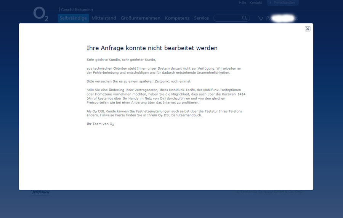
Task: Click the user account icon
Action: click(x=268, y=18)
